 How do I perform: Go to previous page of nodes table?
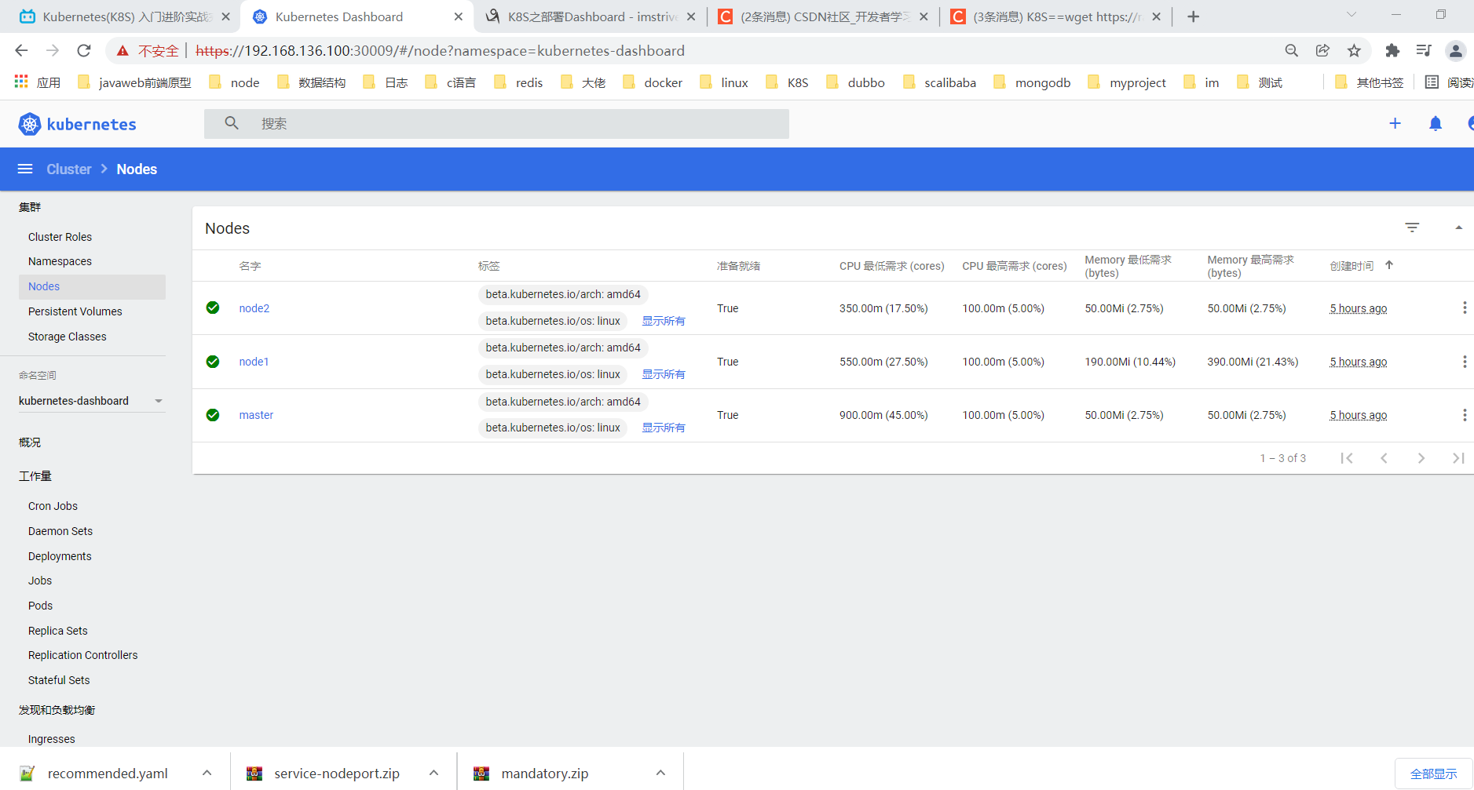[1384, 458]
